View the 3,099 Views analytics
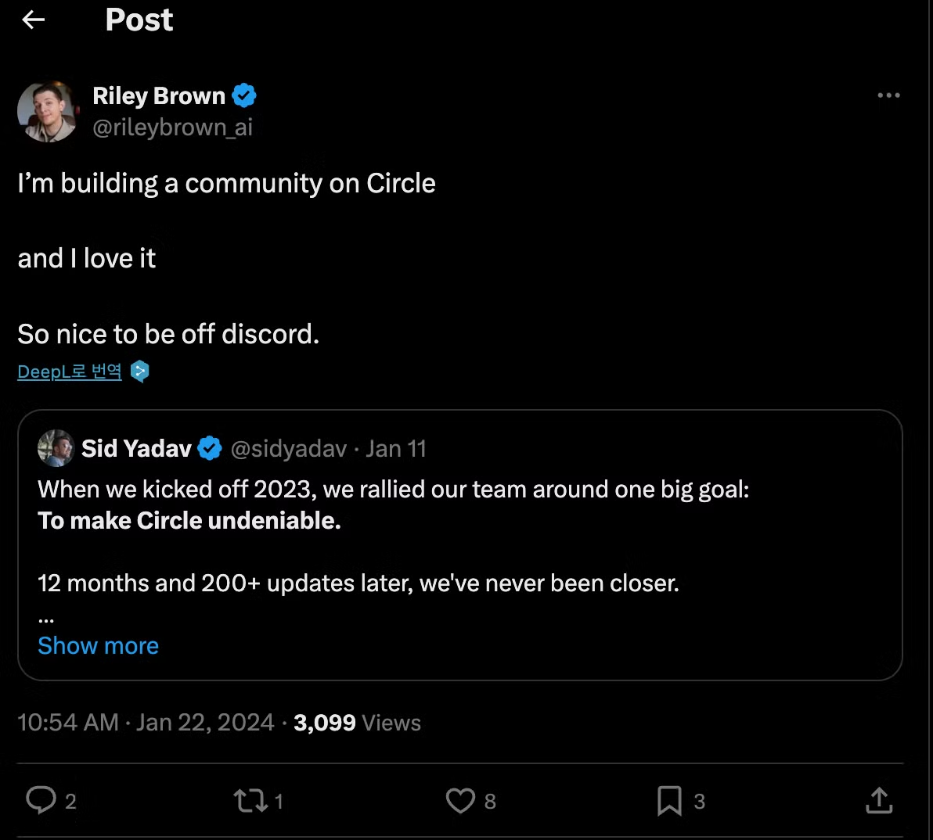933x840 pixels. [357, 723]
